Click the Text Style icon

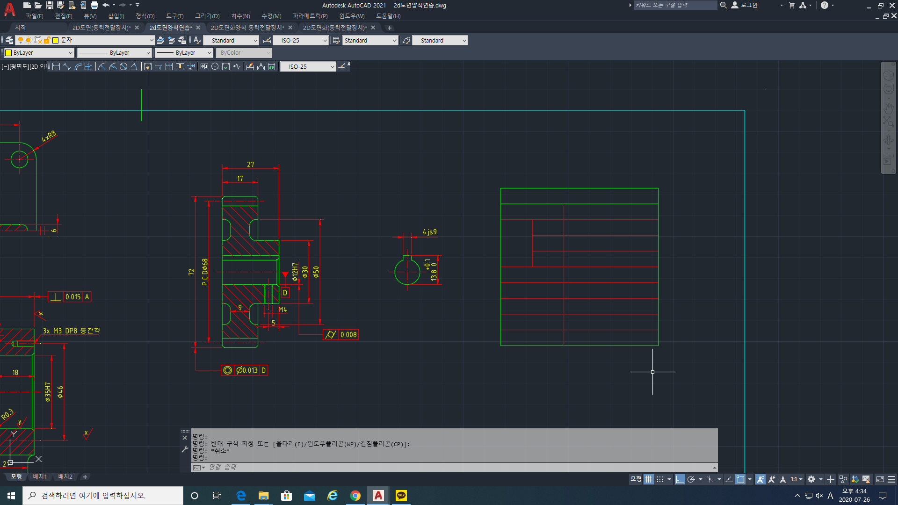(197, 41)
